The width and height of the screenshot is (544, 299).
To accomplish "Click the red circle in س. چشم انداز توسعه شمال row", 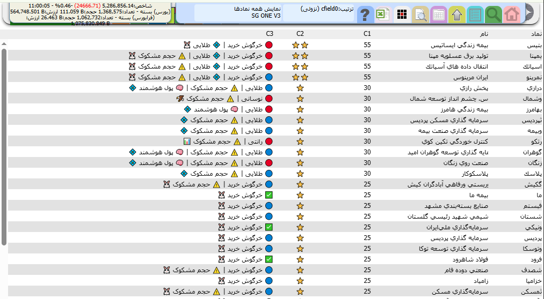I will click(x=269, y=99).
